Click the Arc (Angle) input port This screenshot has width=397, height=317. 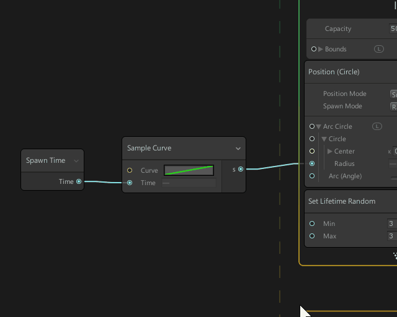pyautogui.click(x=312, y=176)
